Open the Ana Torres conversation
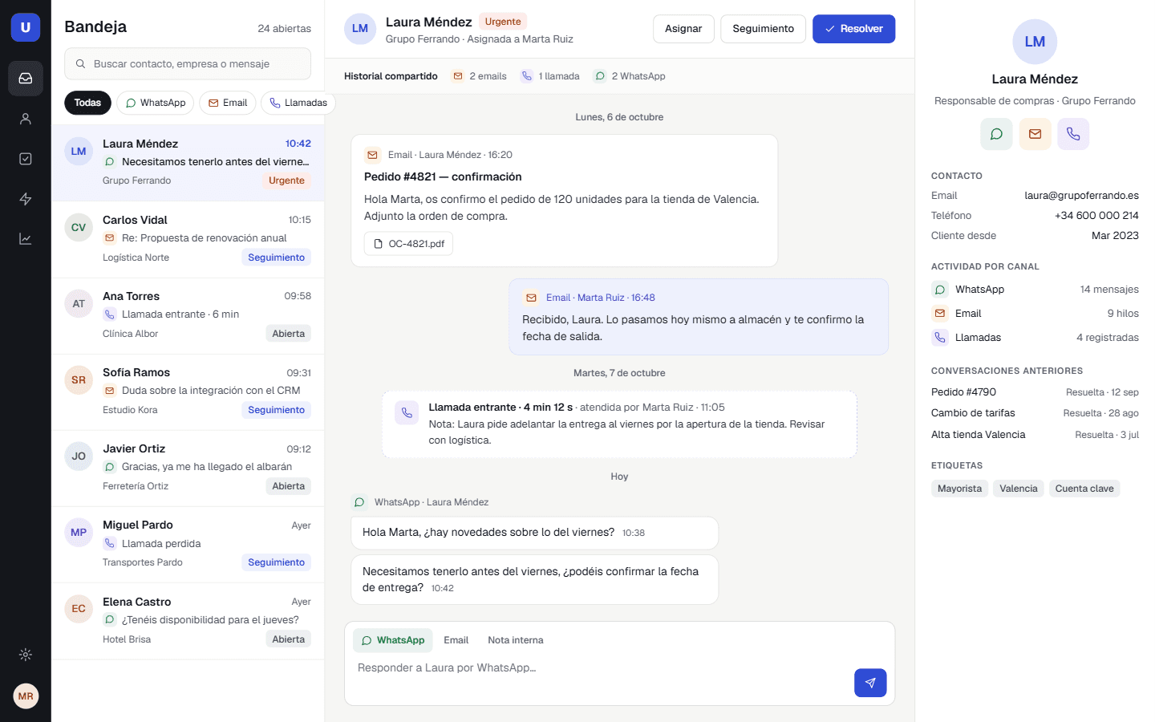The image size is (1155, 722). point(188,315)
